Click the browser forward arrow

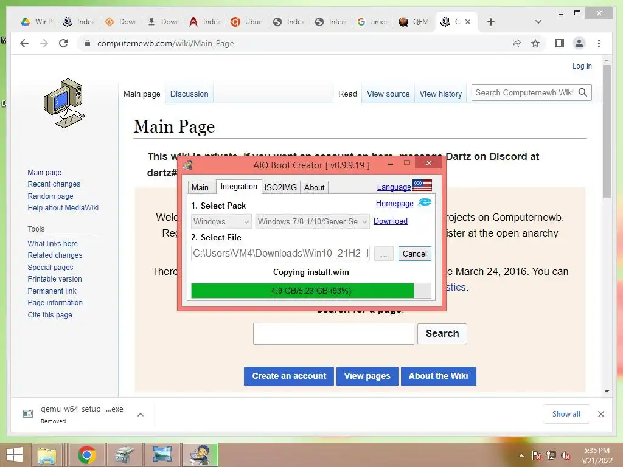[x=44, y=43]
